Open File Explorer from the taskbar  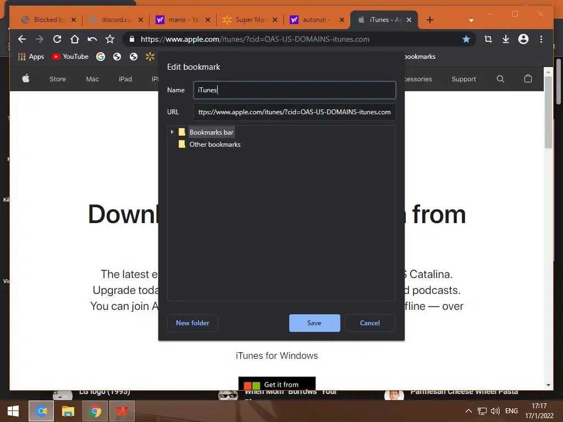click(x=68, y=411)
